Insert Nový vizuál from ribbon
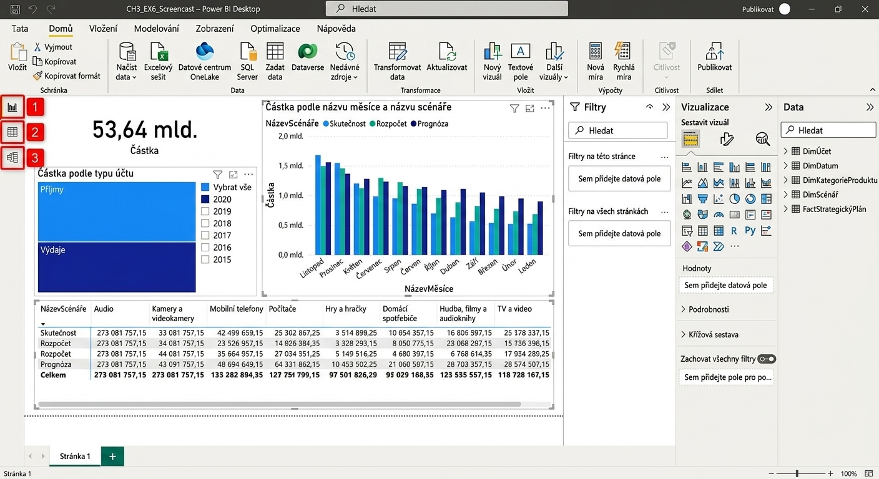 pos(493,62)
